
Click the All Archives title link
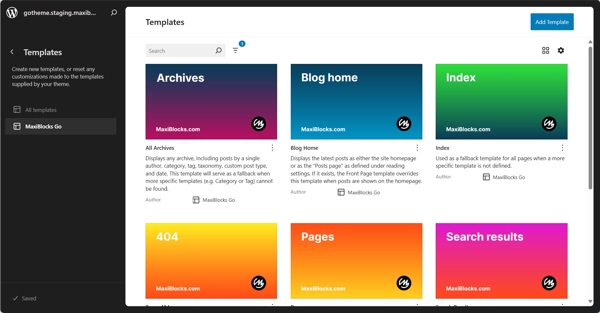coord(160,148)
